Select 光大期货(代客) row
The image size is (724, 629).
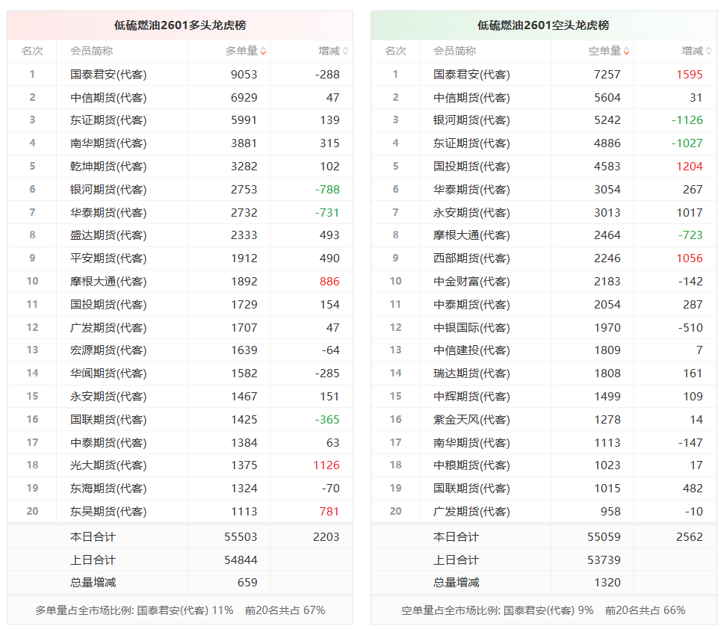click(x=180, y=465)
